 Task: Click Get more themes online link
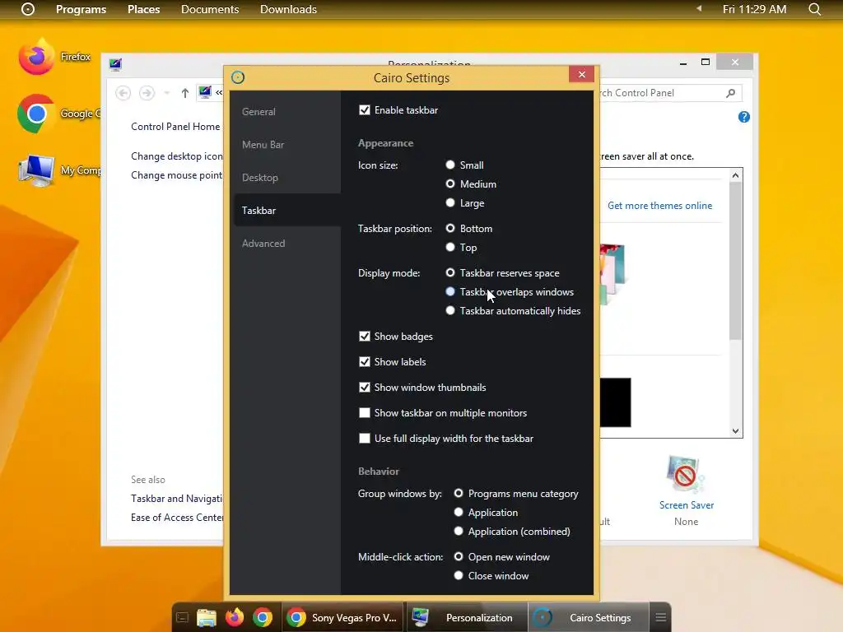click(659, 205)
